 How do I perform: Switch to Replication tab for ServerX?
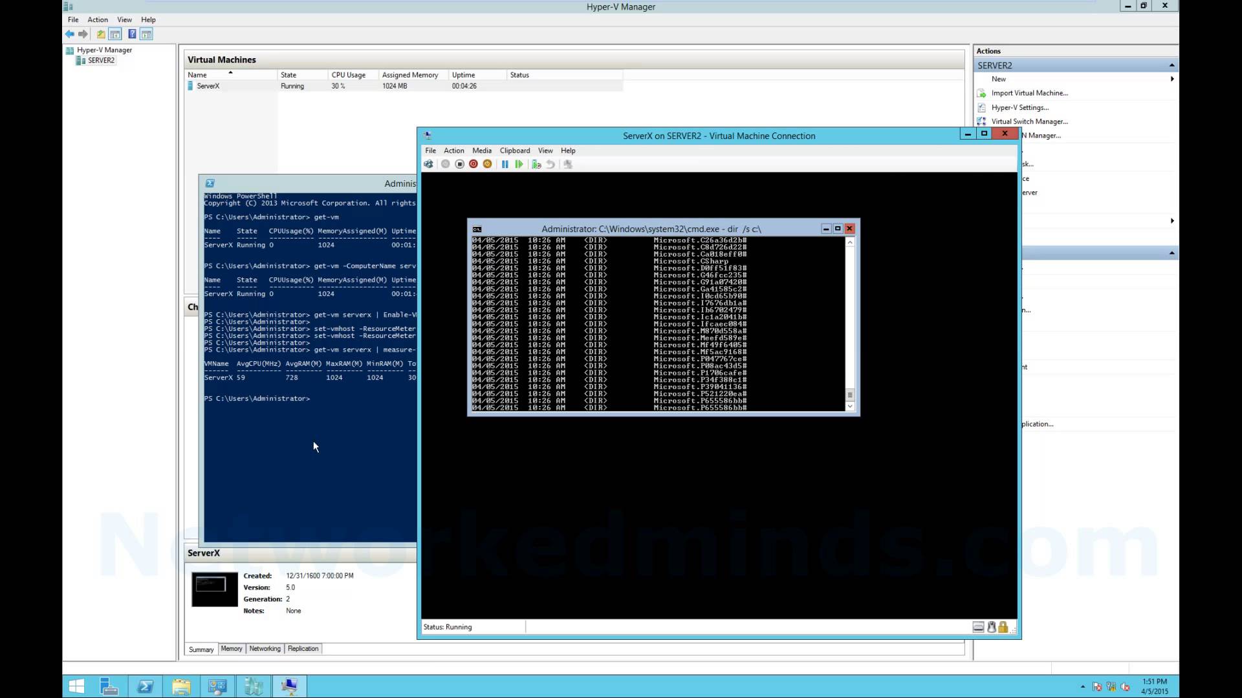click(303, 649)
